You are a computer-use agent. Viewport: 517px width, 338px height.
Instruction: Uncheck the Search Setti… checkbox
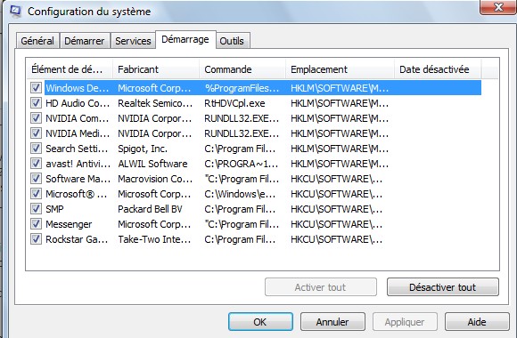(36, 149)
